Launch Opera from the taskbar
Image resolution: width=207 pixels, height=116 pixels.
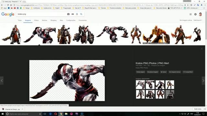(x=56, y=114)
